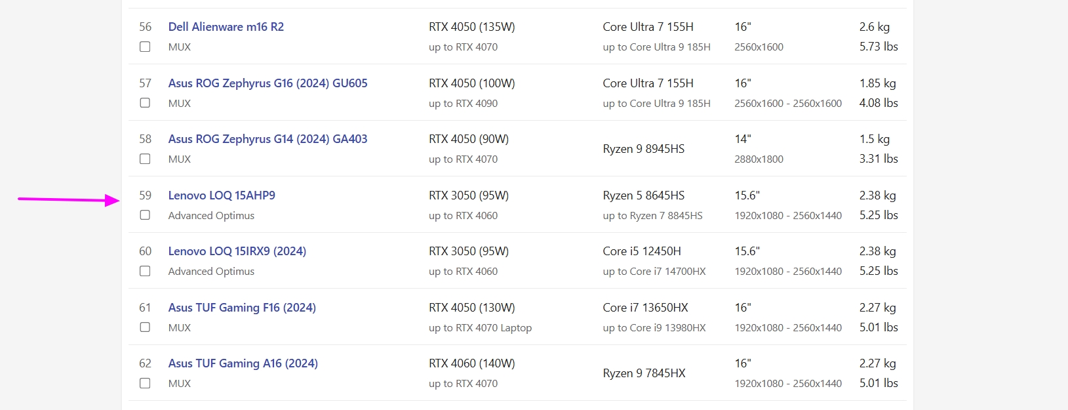The height and width of the screenshot is (410, 1068).
Task: Click the RTX 3050 (95W) text in row 59
Action: click(x=469, y=195)
